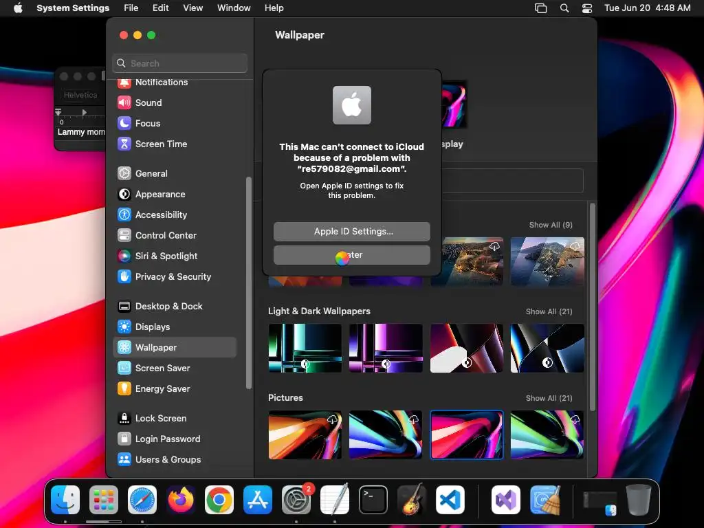Select the Sound icon in sidebar
704x528 pixels.
[124, 103]
